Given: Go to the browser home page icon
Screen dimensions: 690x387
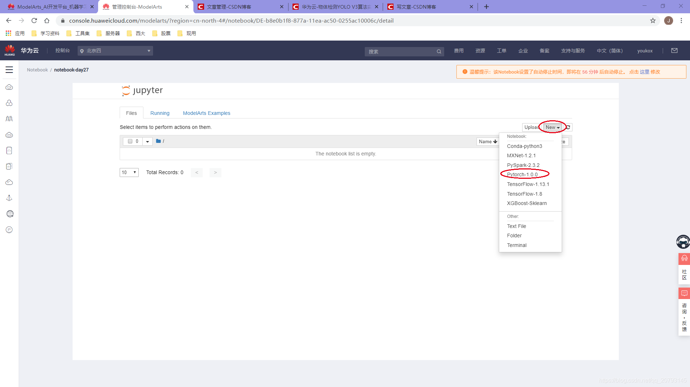Looking at the screenshot, I should (x=47, y=20).
